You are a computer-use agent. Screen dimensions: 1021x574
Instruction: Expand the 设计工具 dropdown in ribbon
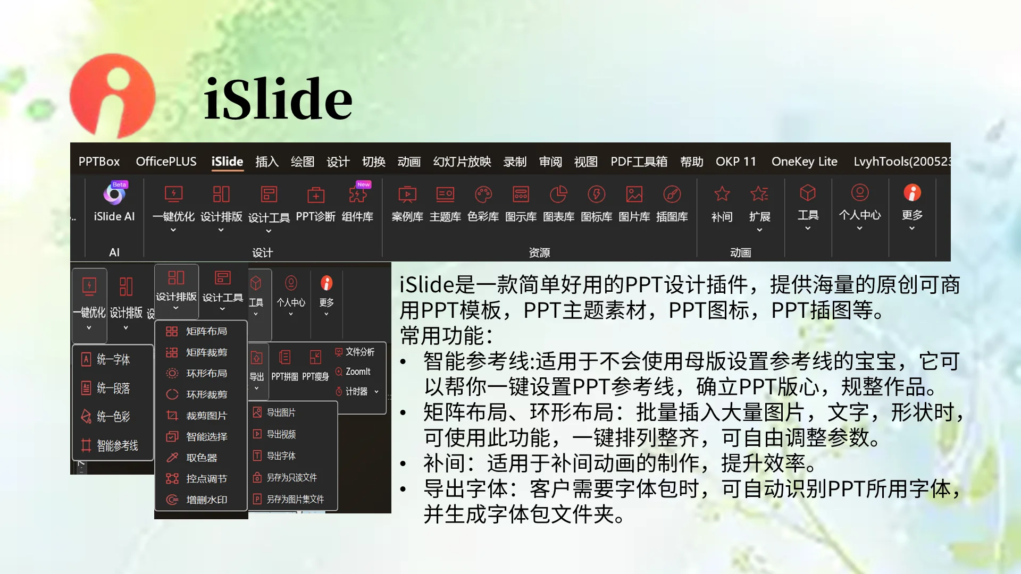tap(269, 231)
